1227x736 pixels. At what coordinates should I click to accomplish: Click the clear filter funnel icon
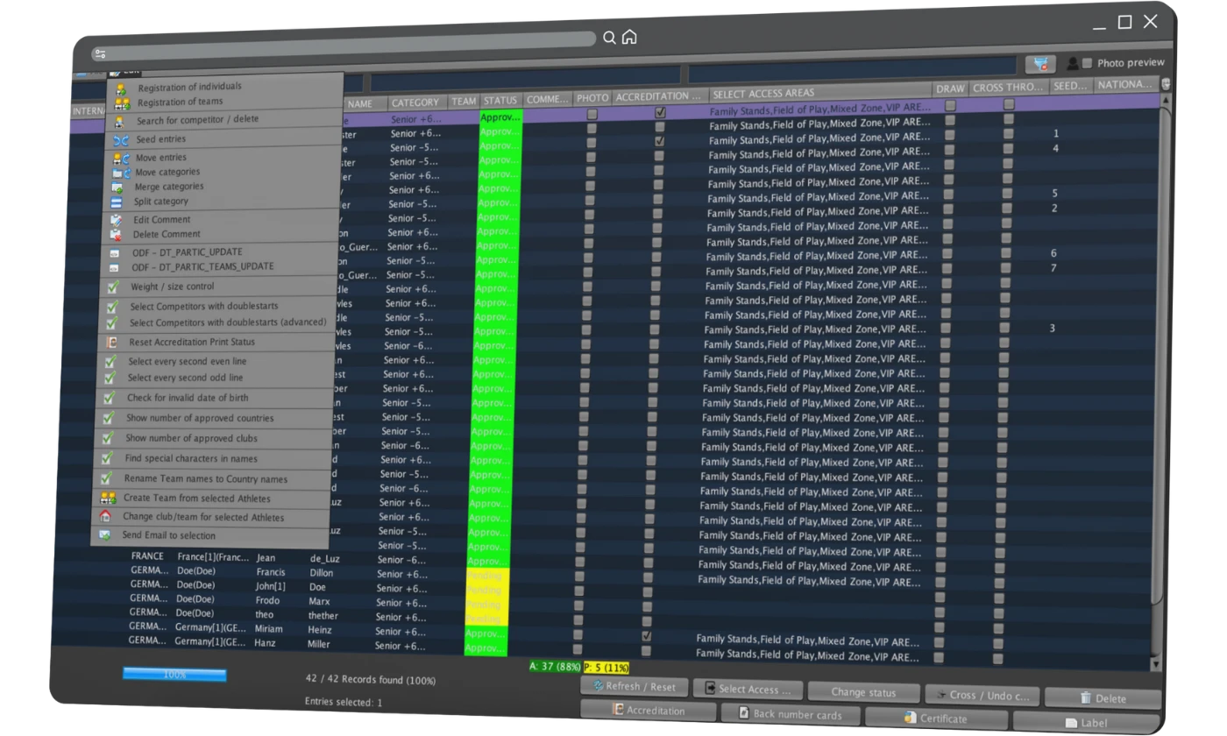tap(1040, 64)
